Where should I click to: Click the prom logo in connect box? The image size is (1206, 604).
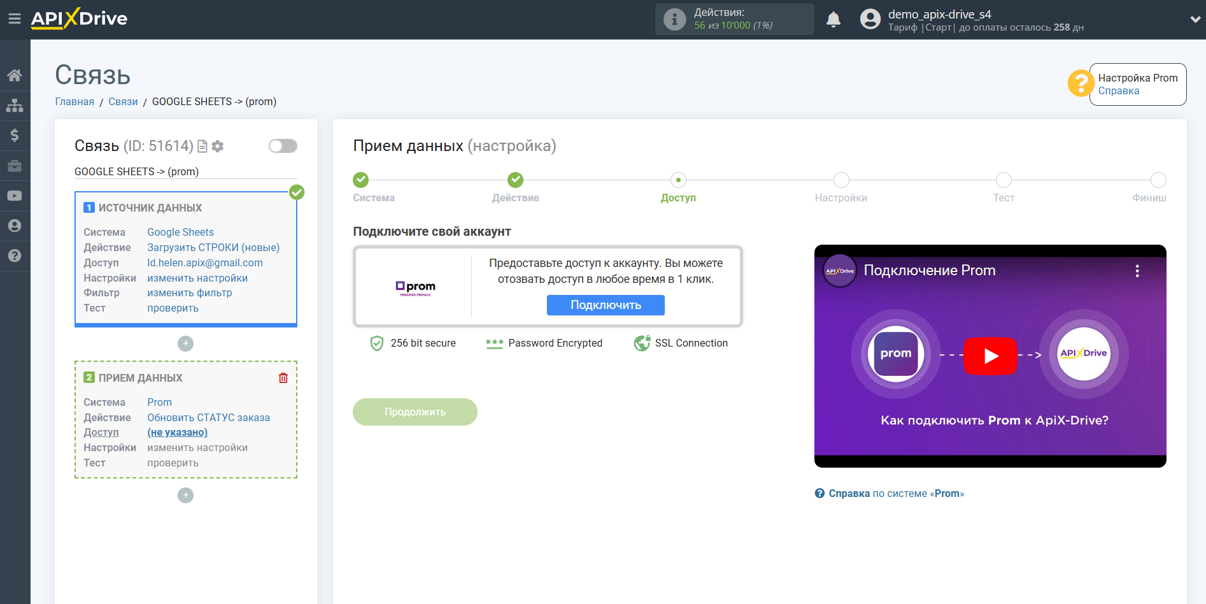pos(415,288)
